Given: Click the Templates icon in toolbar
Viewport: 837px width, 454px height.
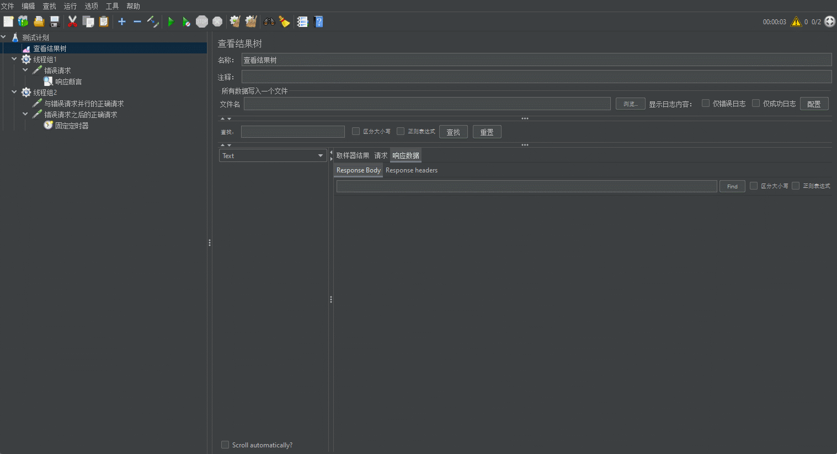Looking at the screenshot, I should [x=23, y=21].
